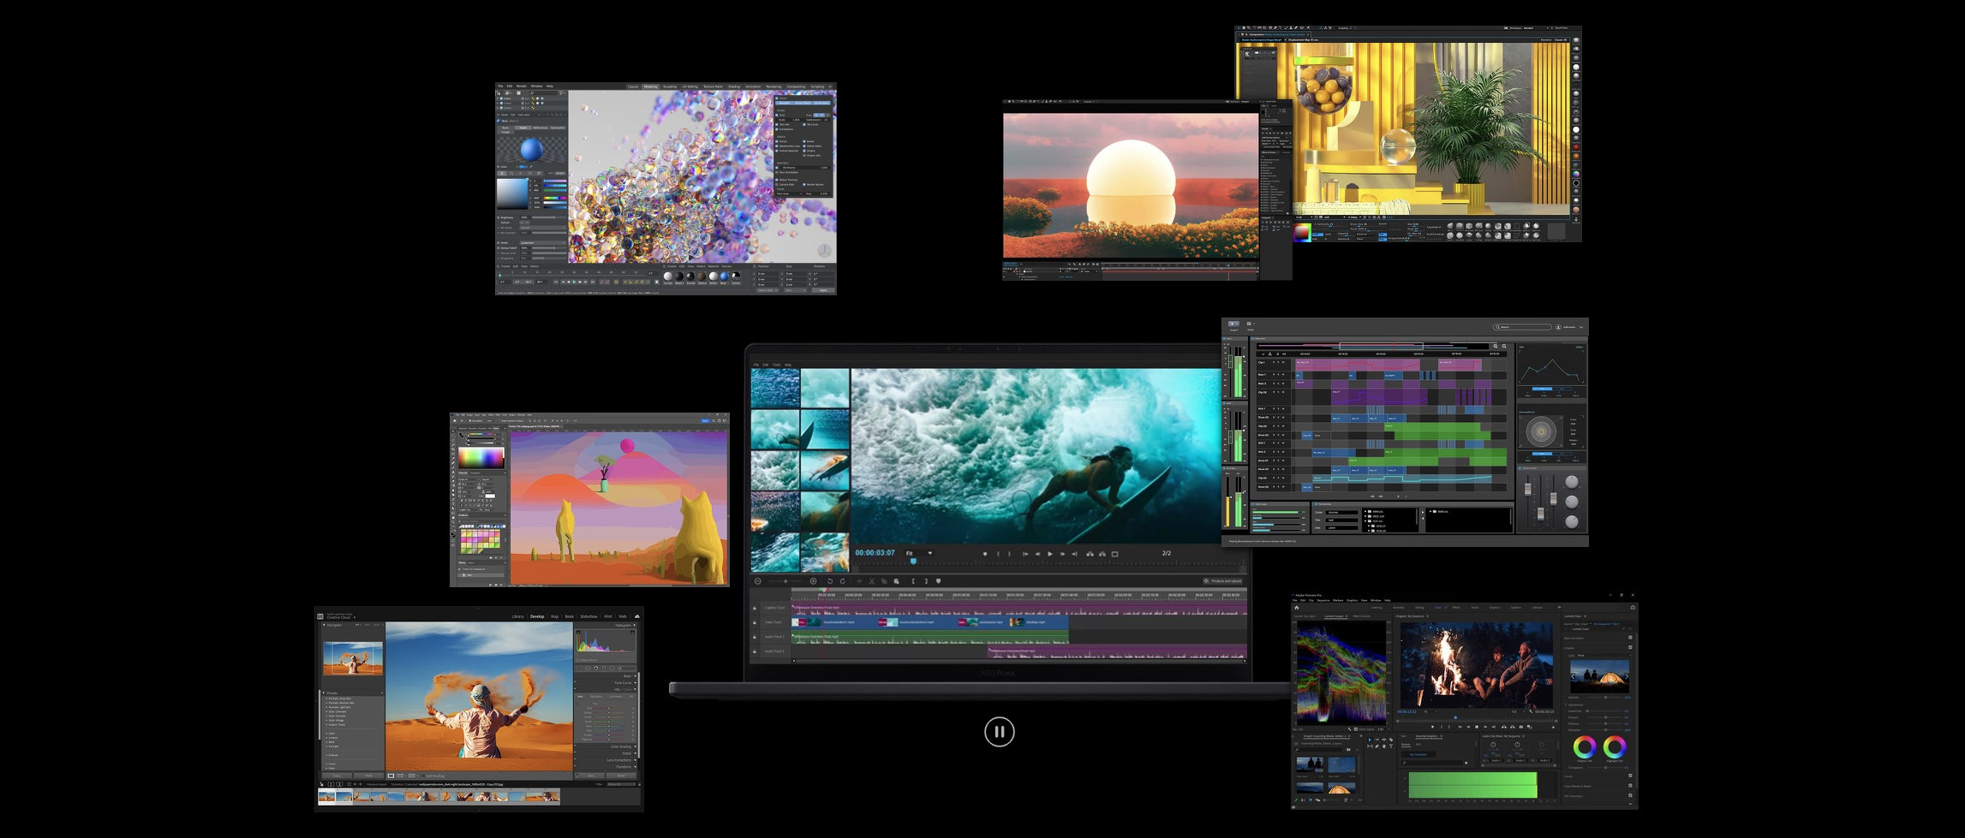Collapse the Navigator panel in Lightroom

(325, 625)
